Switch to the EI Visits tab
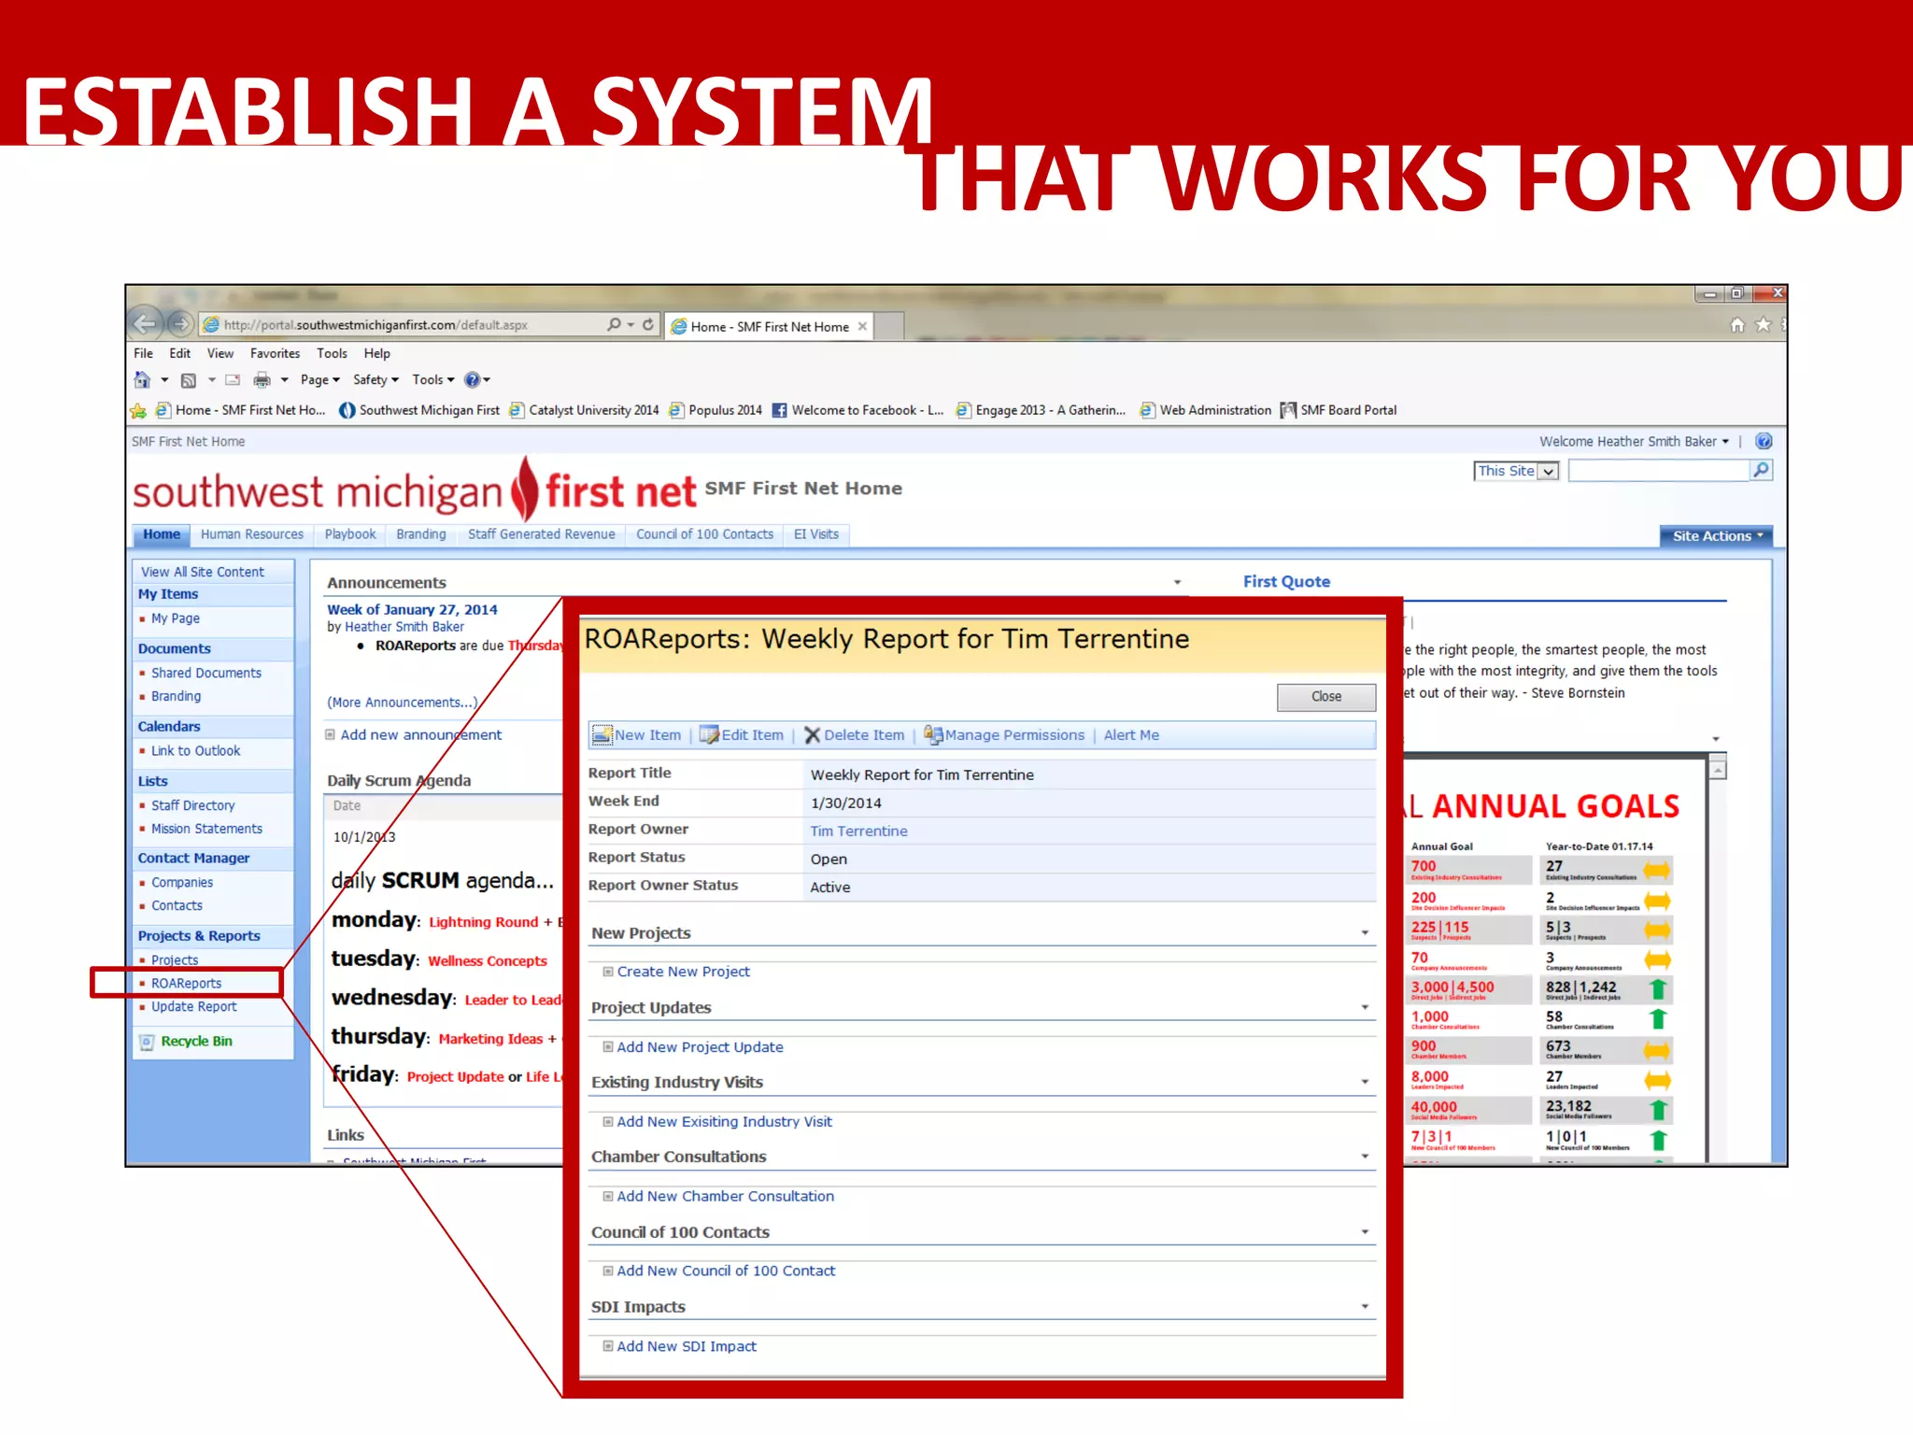This screenshot has height=1435, width=1913. [816, 534]
